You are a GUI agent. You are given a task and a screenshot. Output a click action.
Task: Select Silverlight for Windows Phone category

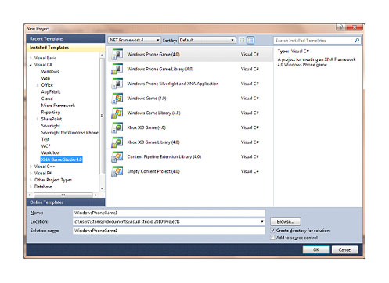pyautogui.click(x=70, y=132)
